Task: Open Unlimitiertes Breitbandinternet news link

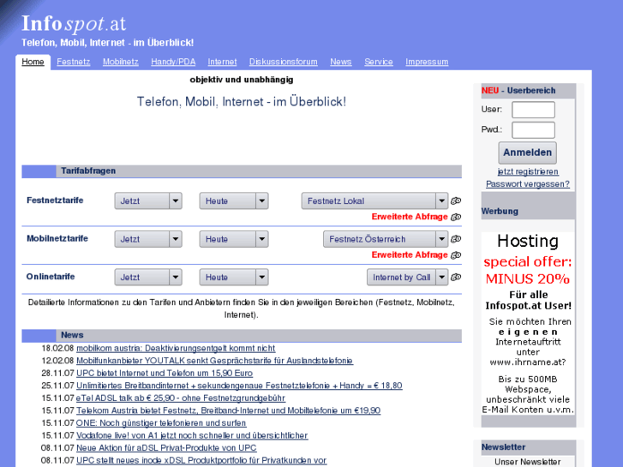Action: pos(239,386)
